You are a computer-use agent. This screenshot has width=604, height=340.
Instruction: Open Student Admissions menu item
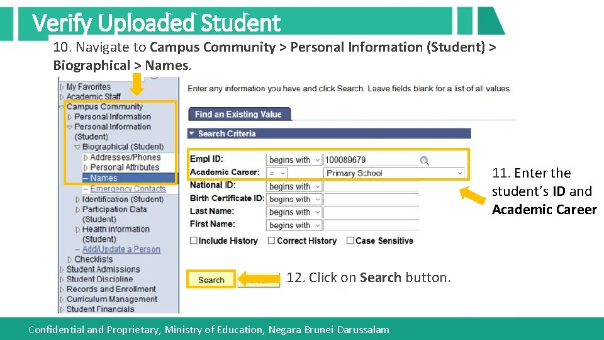(103, 269)
